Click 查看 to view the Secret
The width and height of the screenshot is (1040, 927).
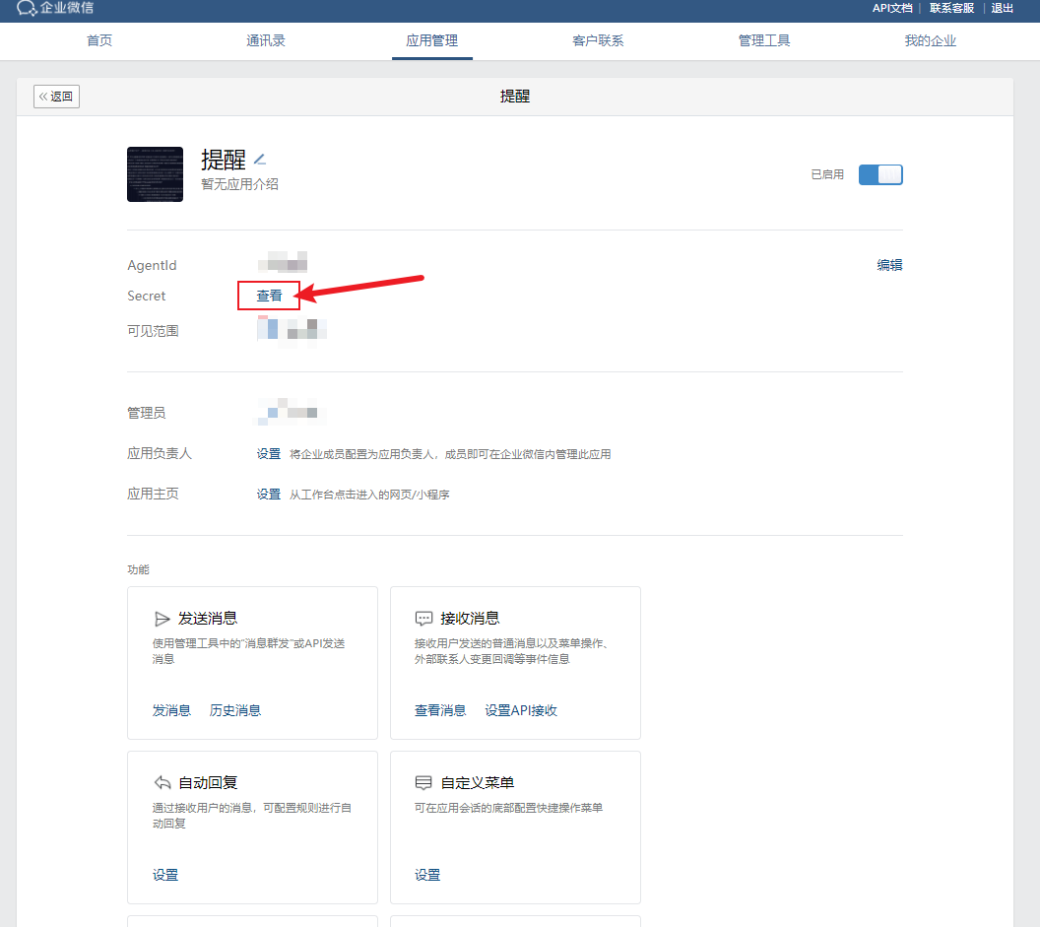(269, 296)
